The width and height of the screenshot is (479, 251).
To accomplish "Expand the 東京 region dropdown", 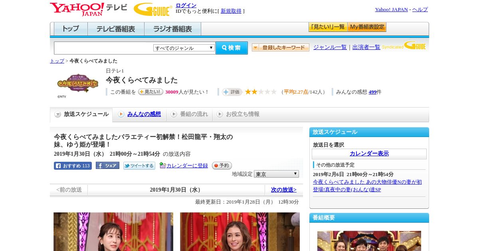I will [x=276, y=174].
